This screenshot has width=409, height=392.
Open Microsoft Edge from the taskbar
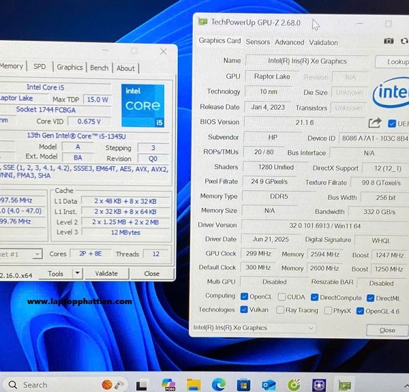click(x=219, y=385)
